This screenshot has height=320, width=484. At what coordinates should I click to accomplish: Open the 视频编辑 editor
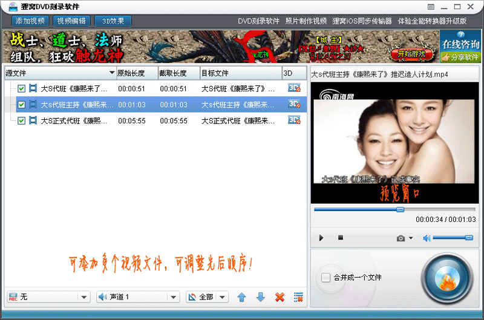coord(71,21)
